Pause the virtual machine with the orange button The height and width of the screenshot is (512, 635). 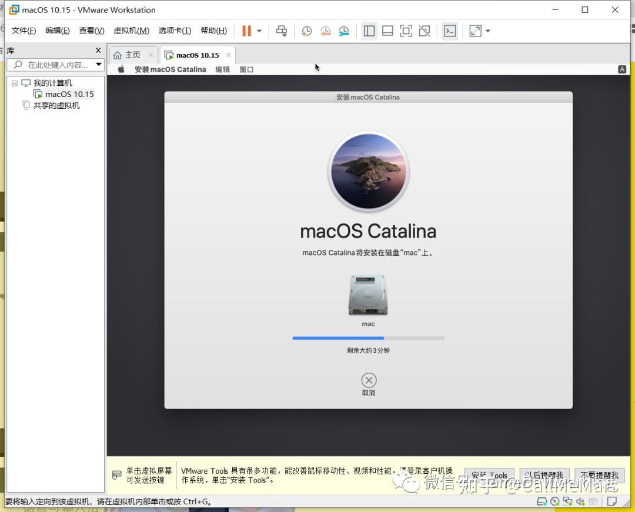pos(246,31)
